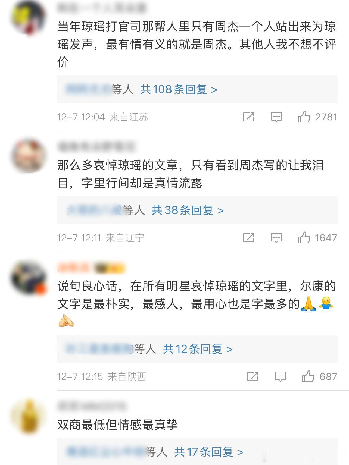Expand 共17条回复 replies

point(209,452)
